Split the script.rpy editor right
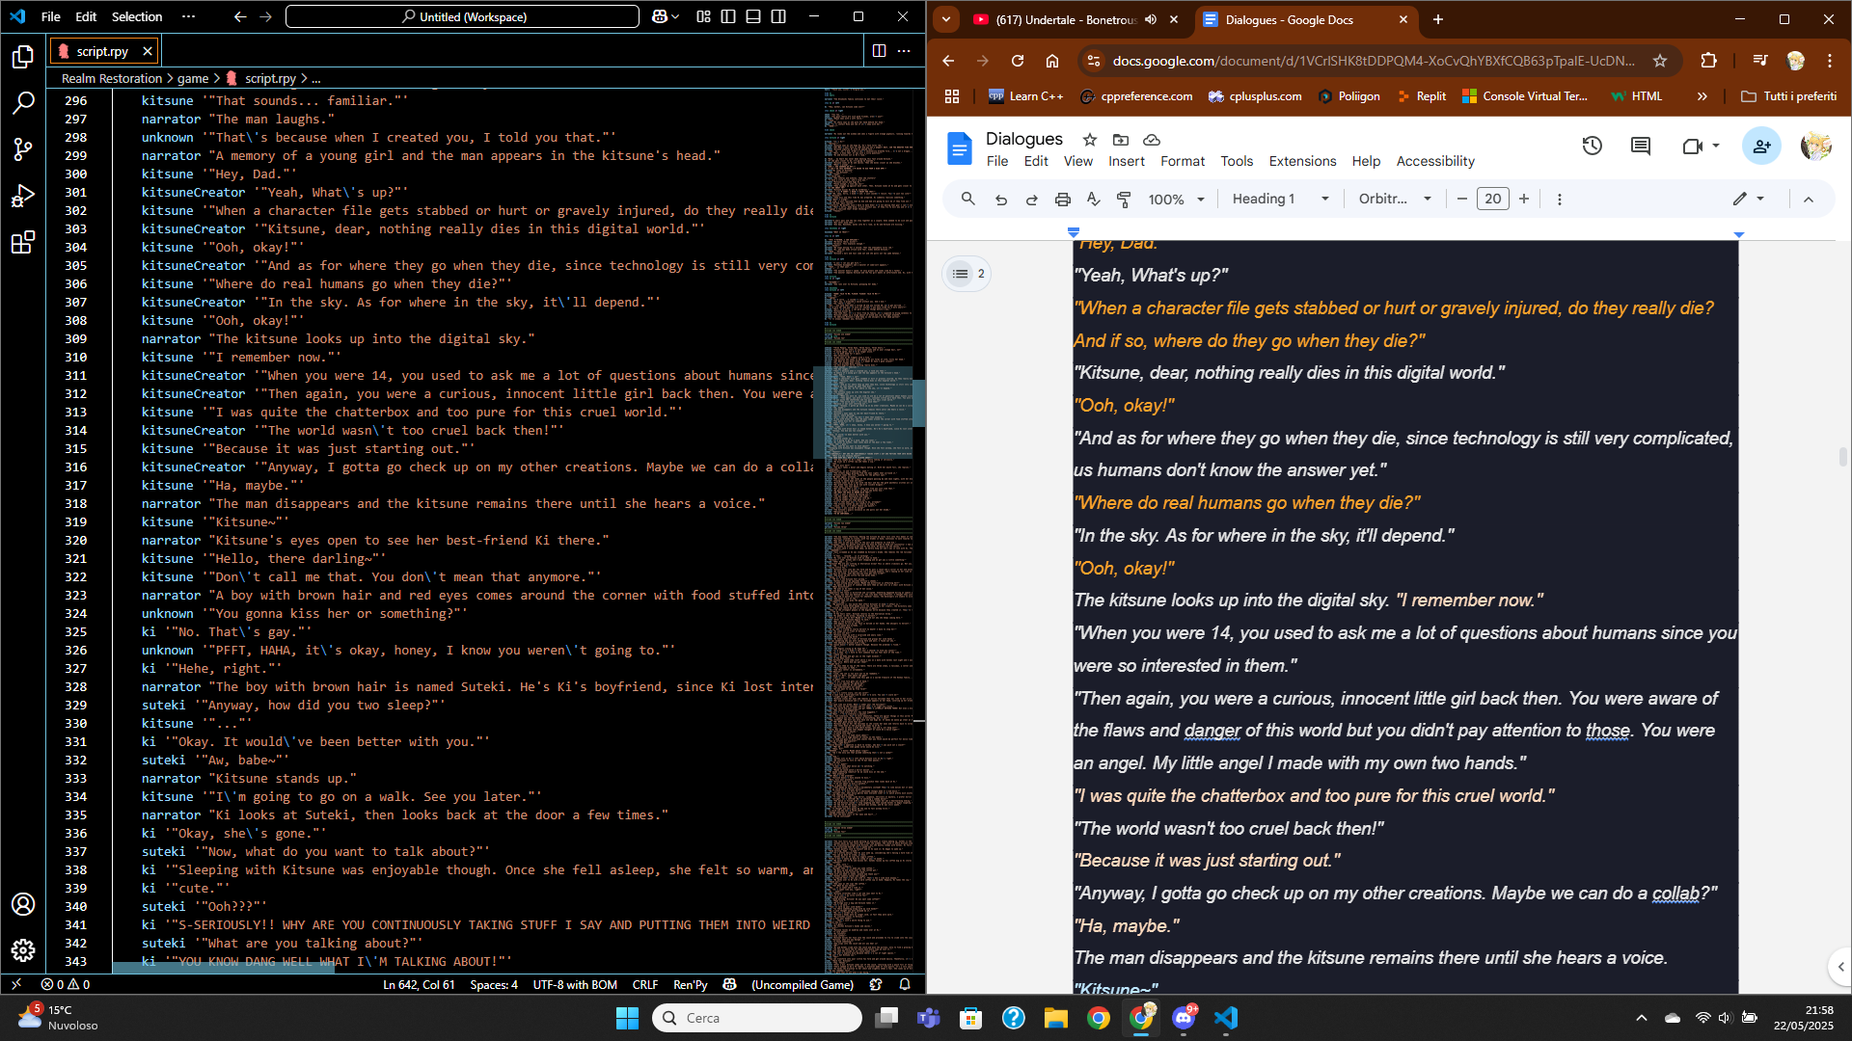This screenshot has height=1041, width=1852. pyautogui.click(x=879, y=51)
